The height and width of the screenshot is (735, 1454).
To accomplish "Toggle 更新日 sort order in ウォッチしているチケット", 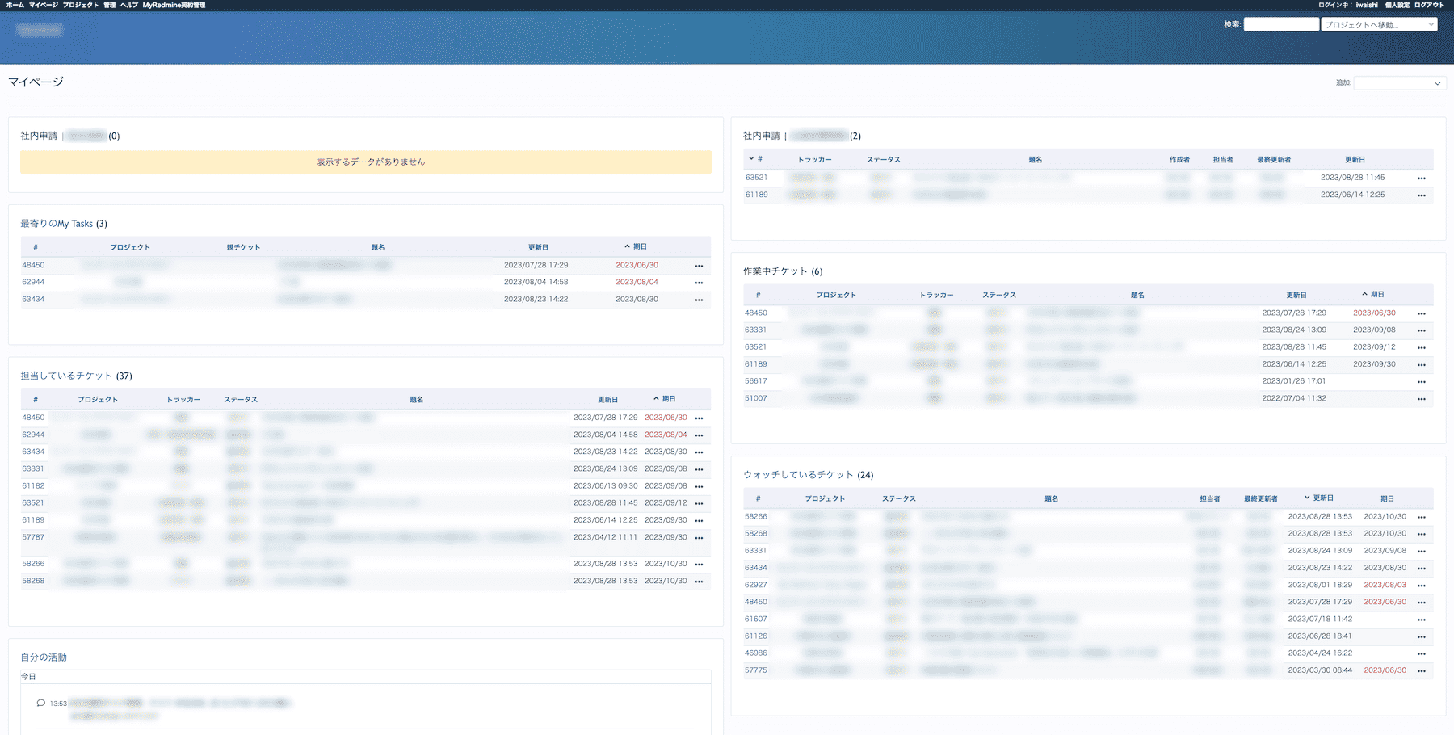I will [x=1322, y=498].
